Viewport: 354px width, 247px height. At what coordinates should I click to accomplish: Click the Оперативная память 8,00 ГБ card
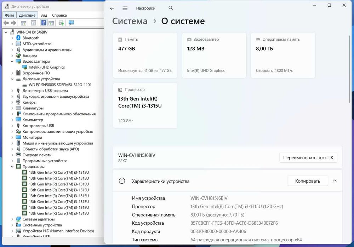[283, 55]
